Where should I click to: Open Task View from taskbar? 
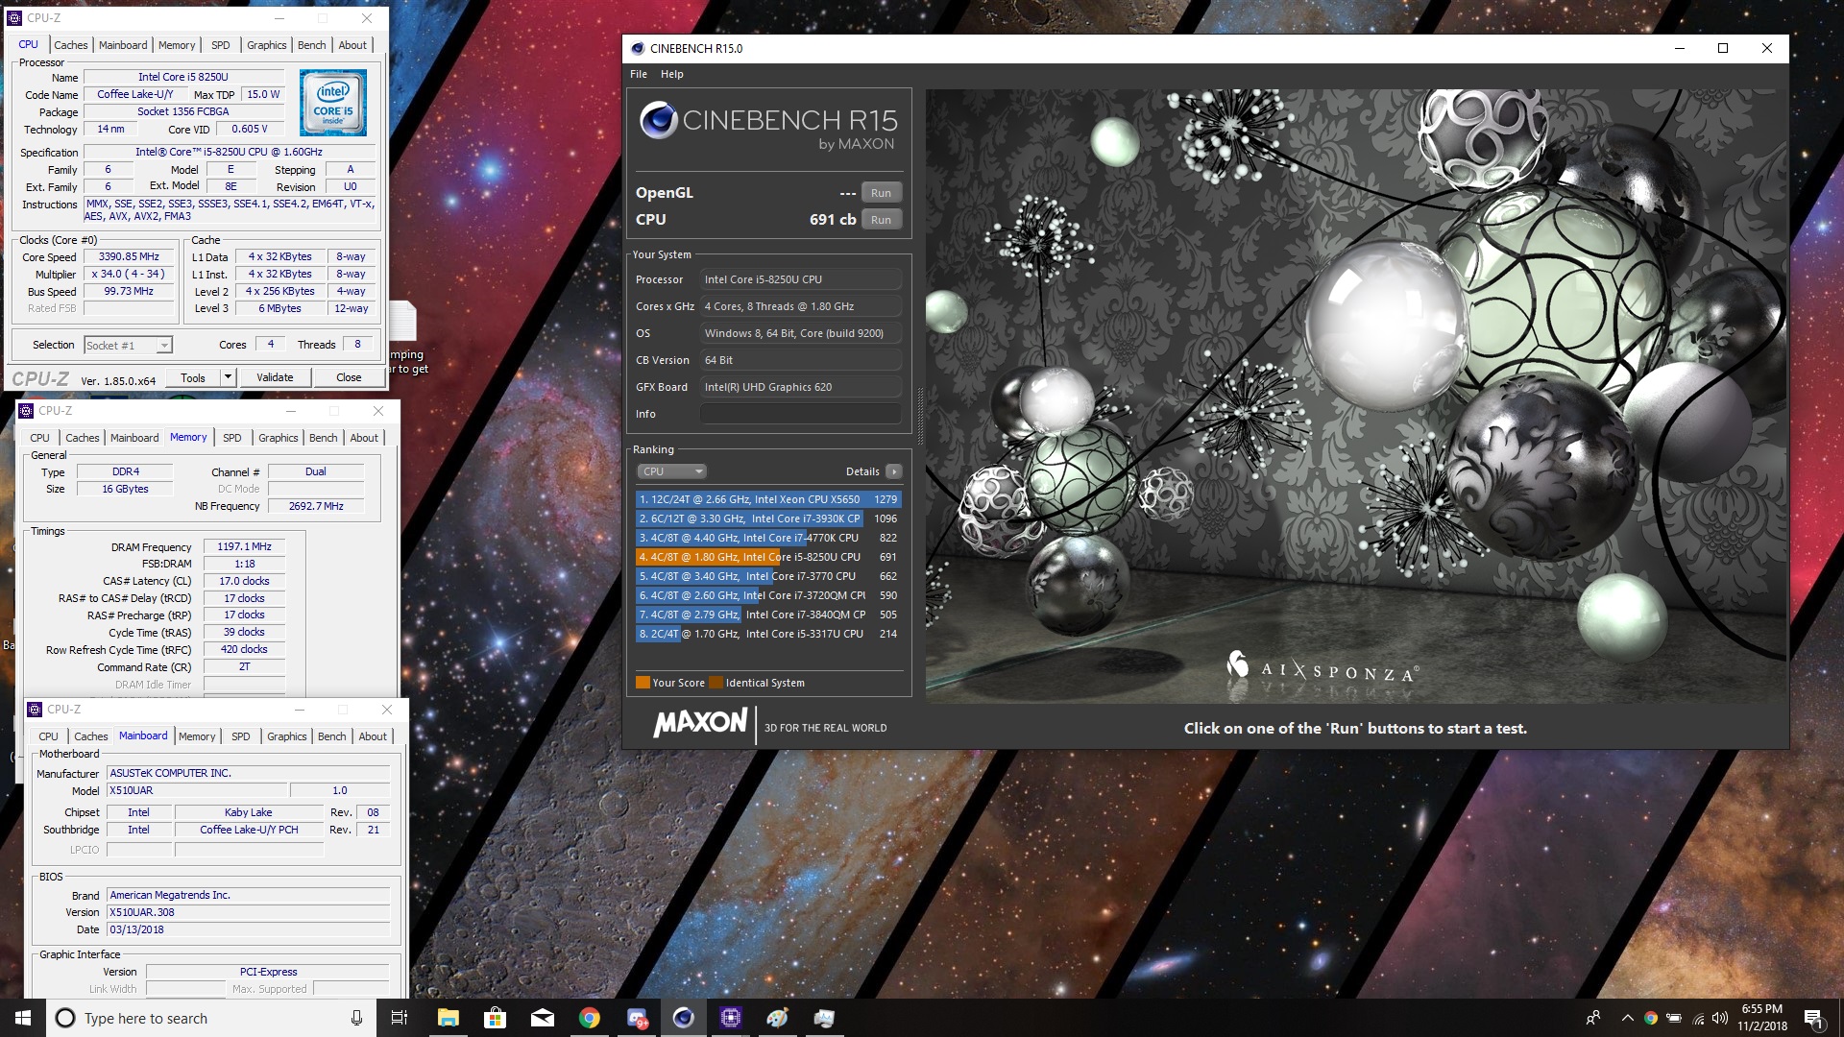(400, 1018)
